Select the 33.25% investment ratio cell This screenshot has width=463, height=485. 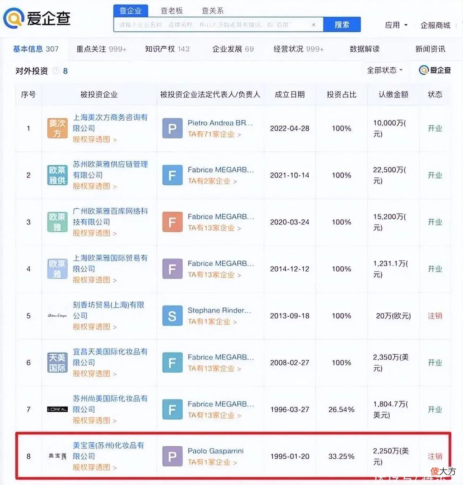tap(341, 456)
